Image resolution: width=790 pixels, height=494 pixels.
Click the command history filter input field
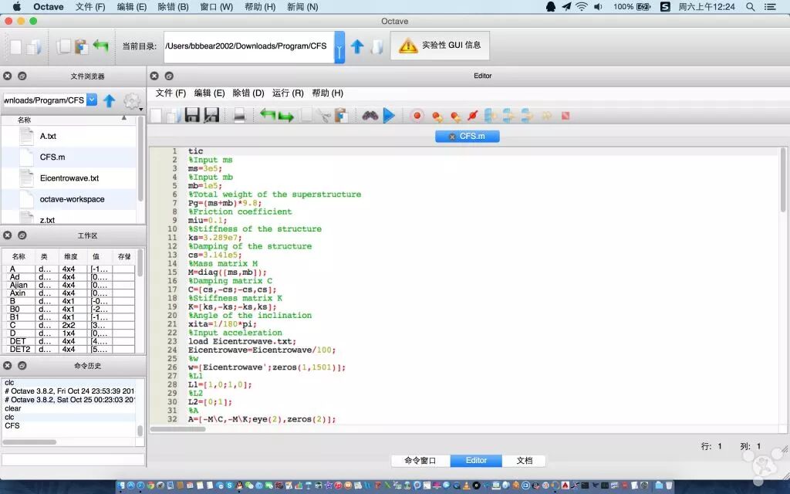[73, 459]
